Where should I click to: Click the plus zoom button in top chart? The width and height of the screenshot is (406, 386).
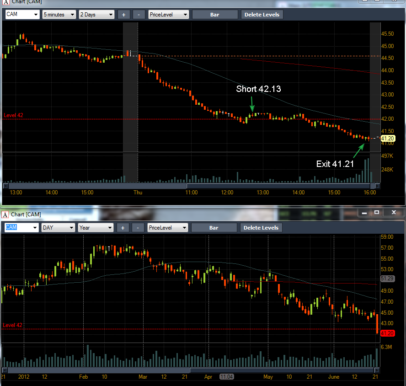coord(123,15)
